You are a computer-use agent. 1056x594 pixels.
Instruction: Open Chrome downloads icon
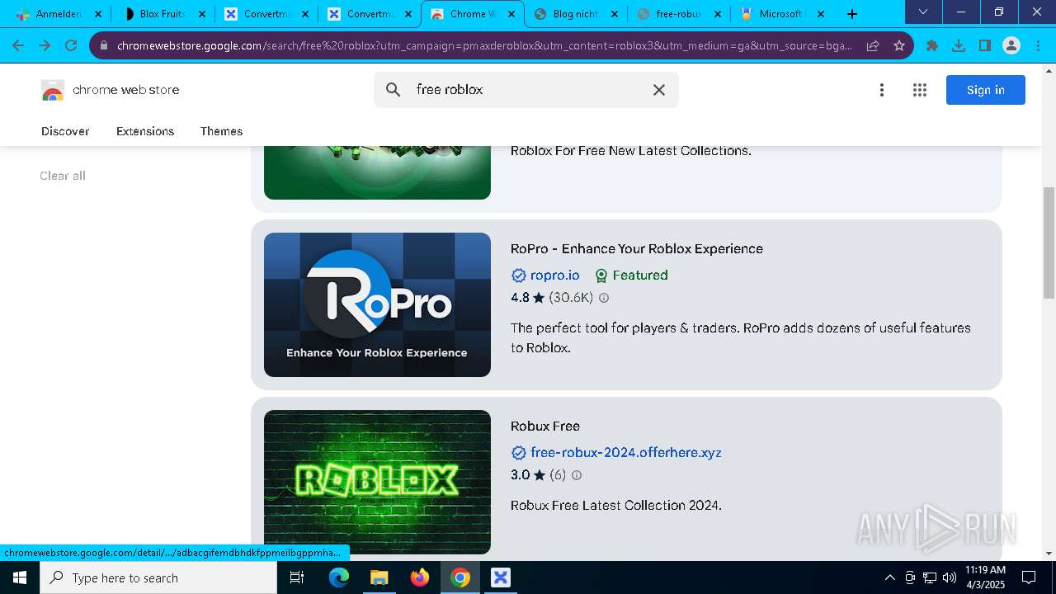coord(959,45)
